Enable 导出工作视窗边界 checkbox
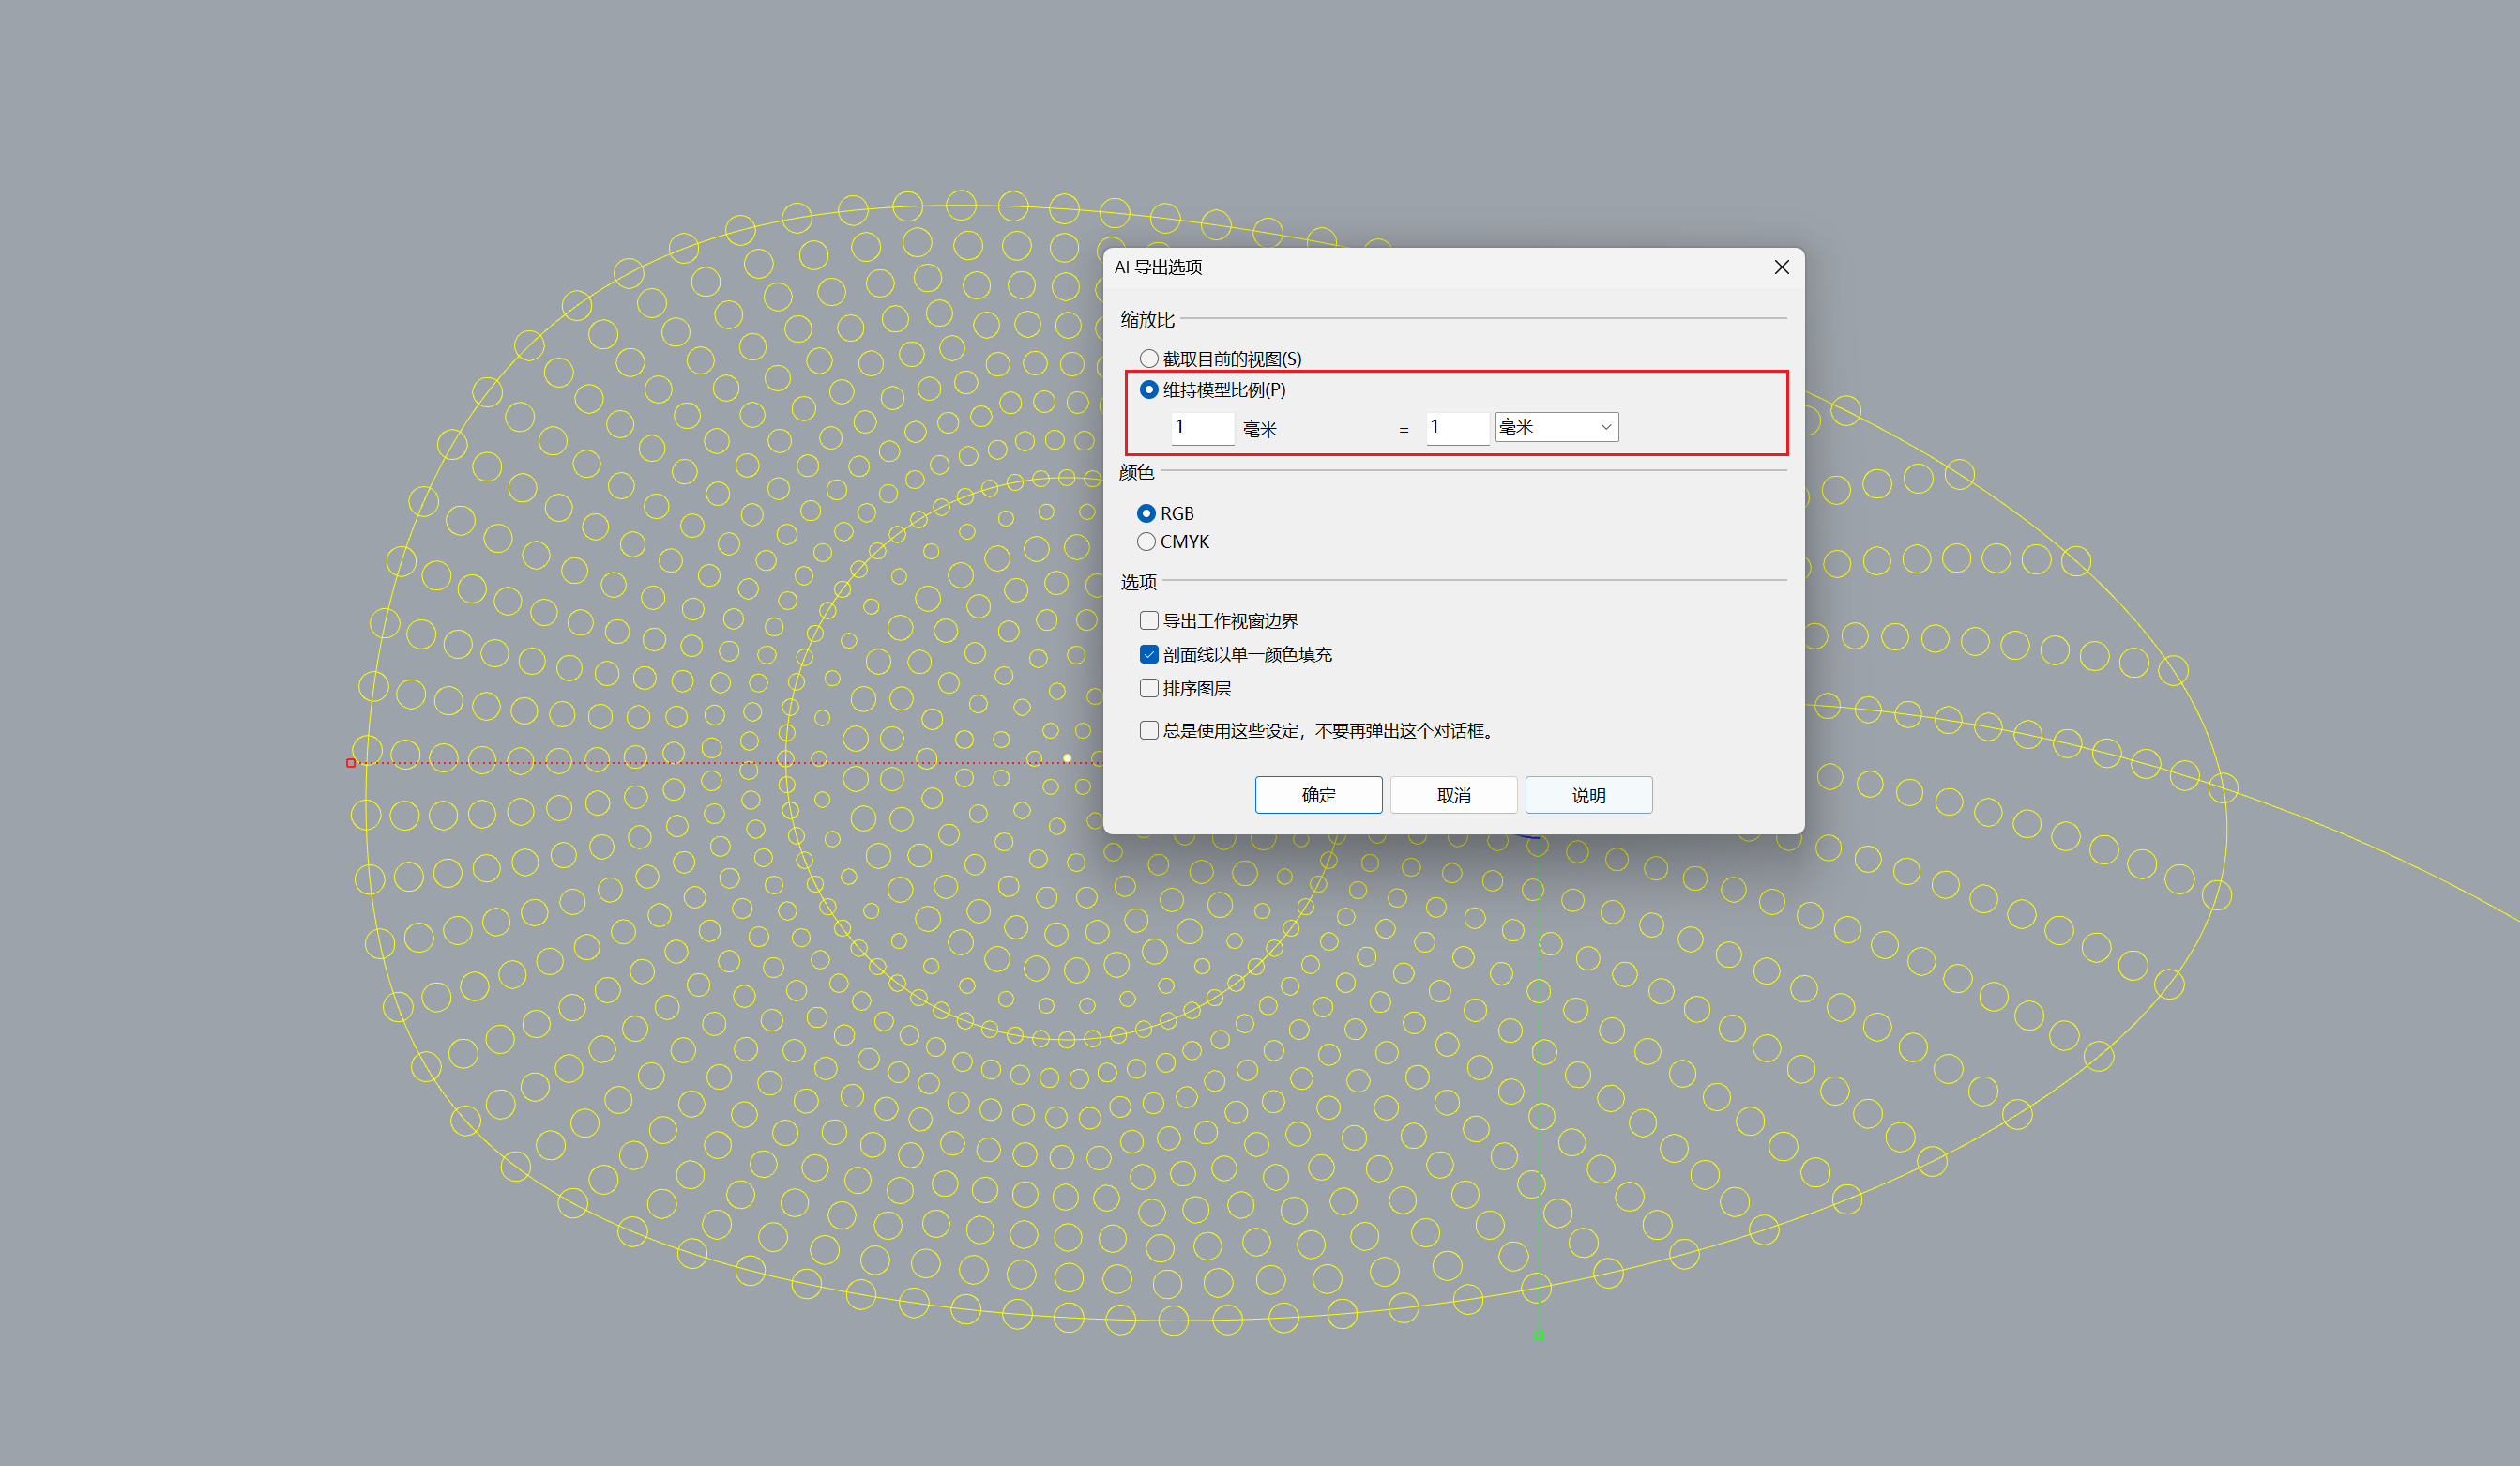Screen dimensions: 2520x1466 tap(1149, 620)
